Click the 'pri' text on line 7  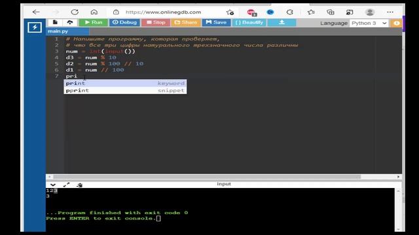[71, 76]
